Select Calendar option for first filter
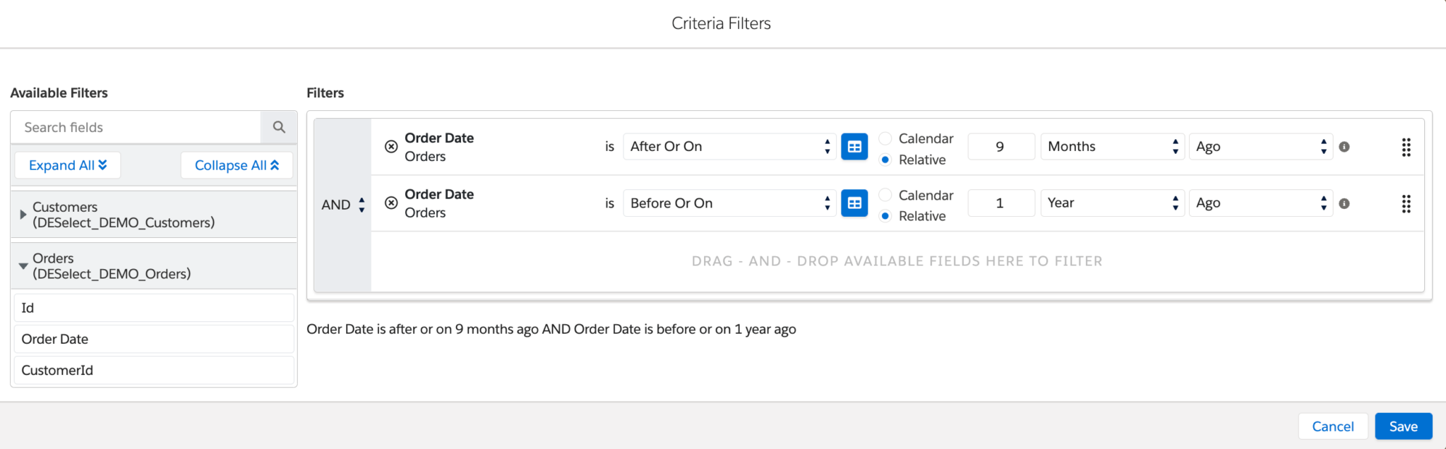Image resolution: width=1446 pixels, height=449 pixels. (885, 138)
